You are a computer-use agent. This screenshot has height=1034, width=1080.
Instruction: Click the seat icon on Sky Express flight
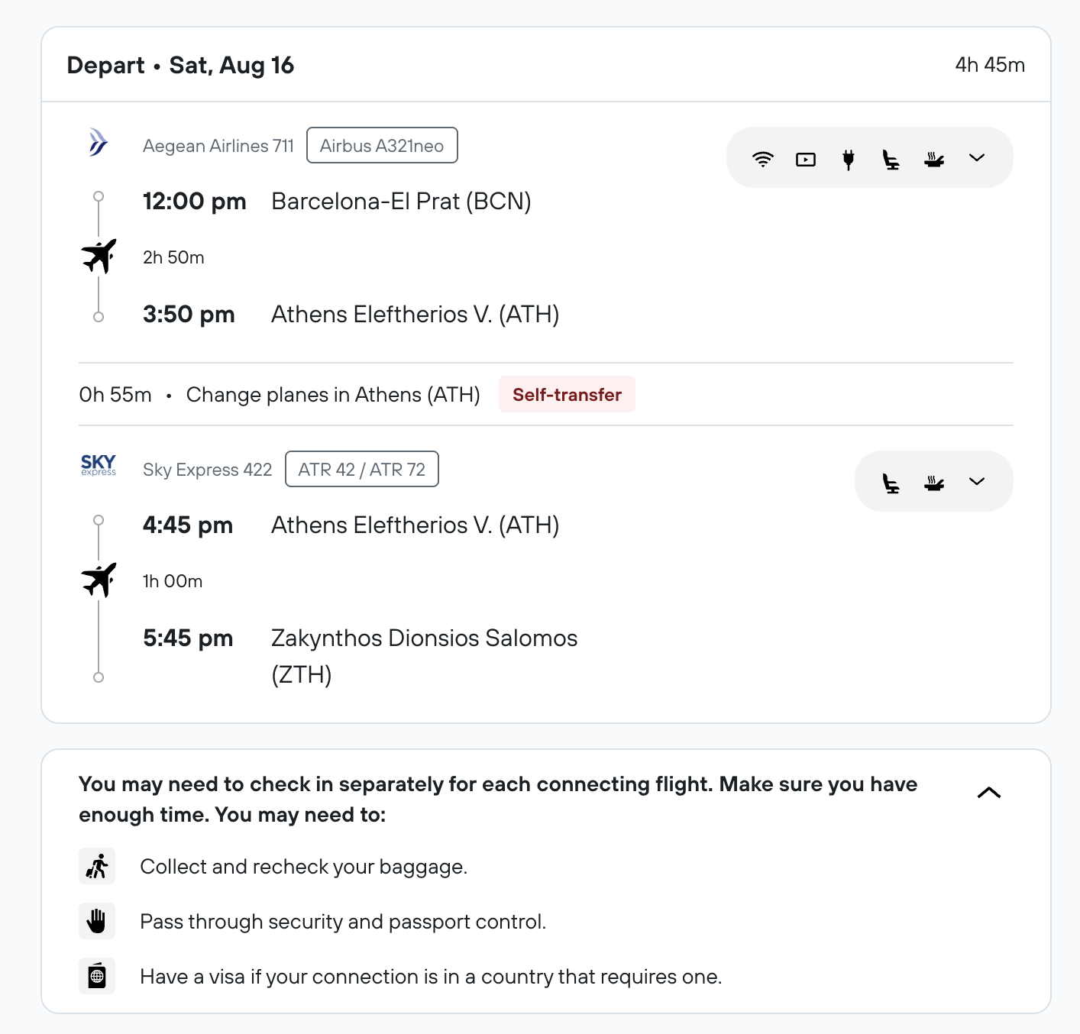[x=891, y=483]
